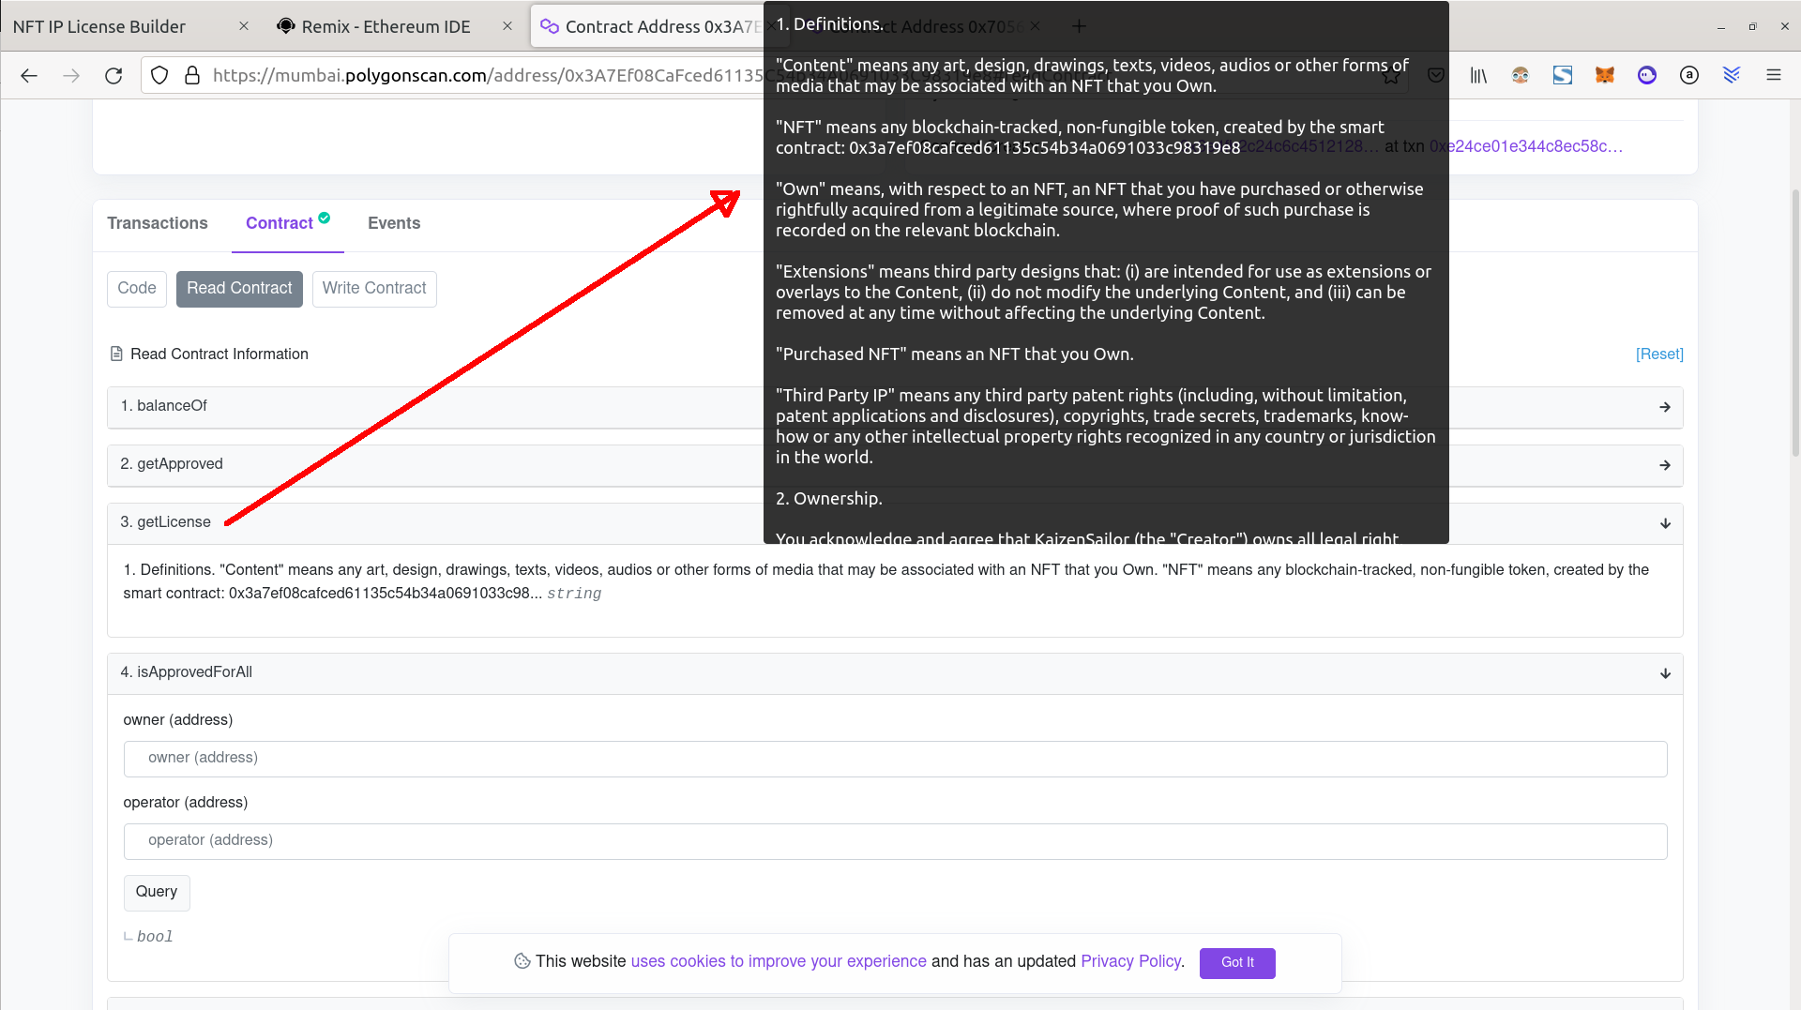The height and width of the screenshot is (1010, 1801).
Task: Reset the read contract sections
Action: 1659,354
